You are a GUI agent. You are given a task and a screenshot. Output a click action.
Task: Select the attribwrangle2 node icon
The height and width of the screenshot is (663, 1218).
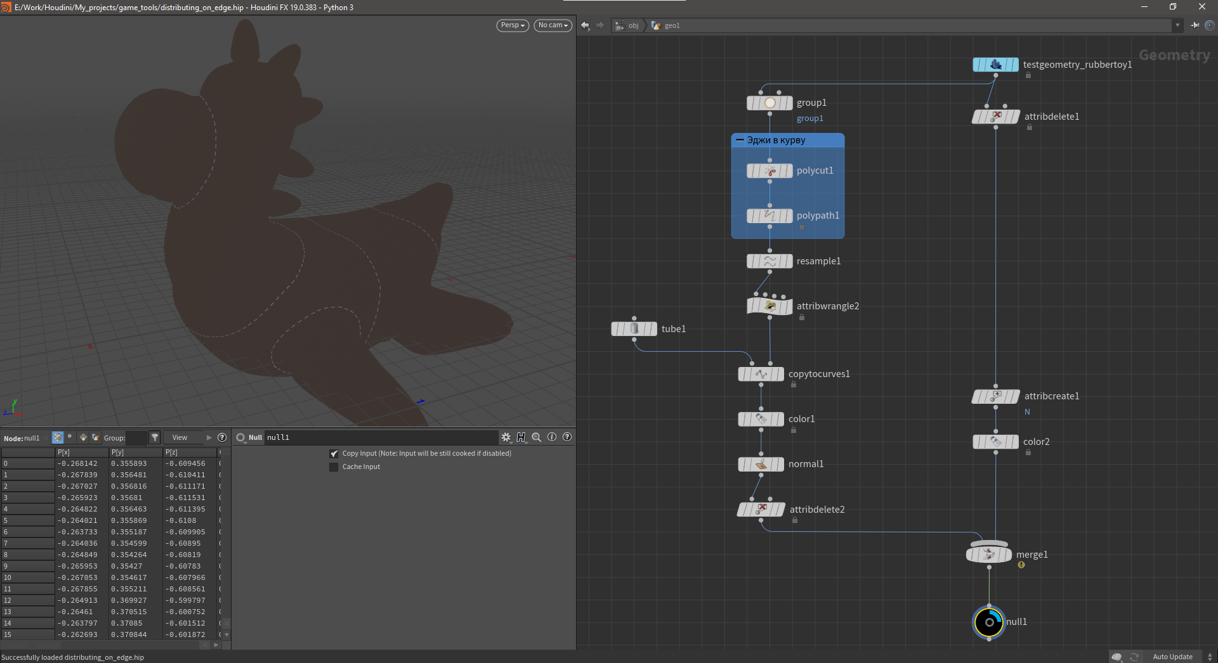[x=769, y=306]
